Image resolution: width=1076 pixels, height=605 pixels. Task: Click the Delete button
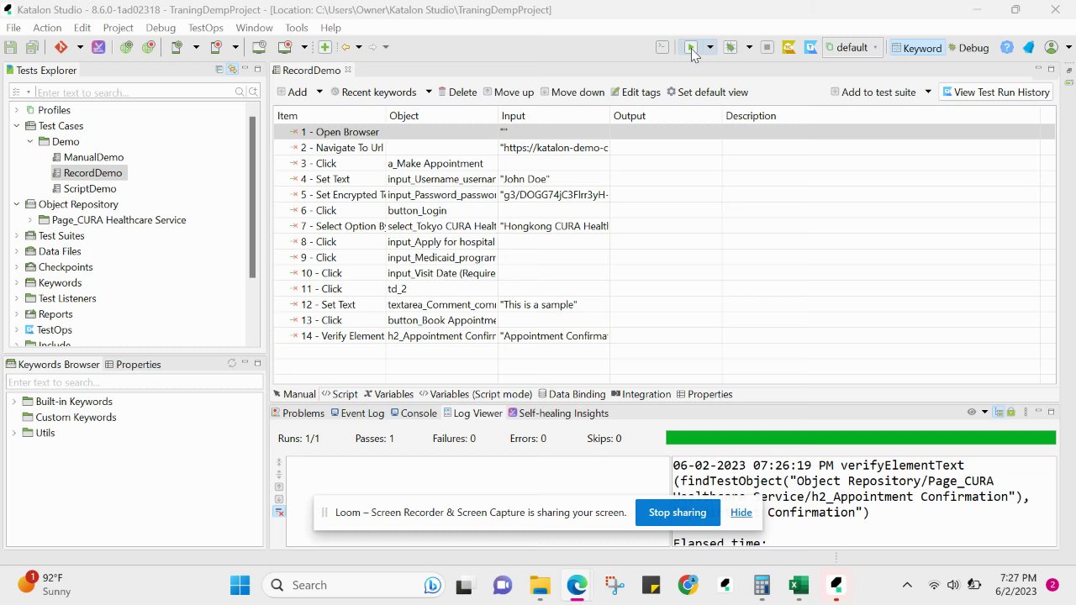(456, 92)
